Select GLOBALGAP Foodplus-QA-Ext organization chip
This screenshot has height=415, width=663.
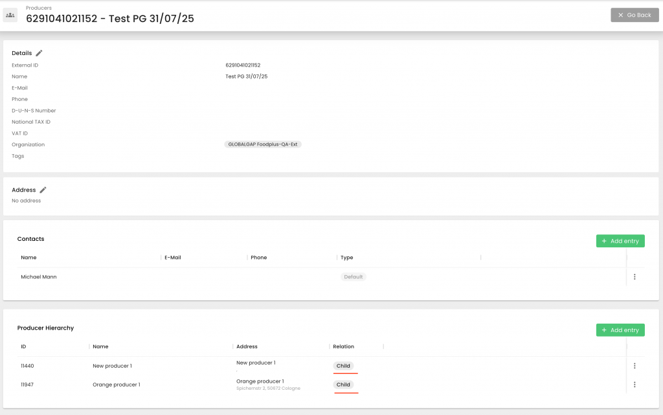263,144
